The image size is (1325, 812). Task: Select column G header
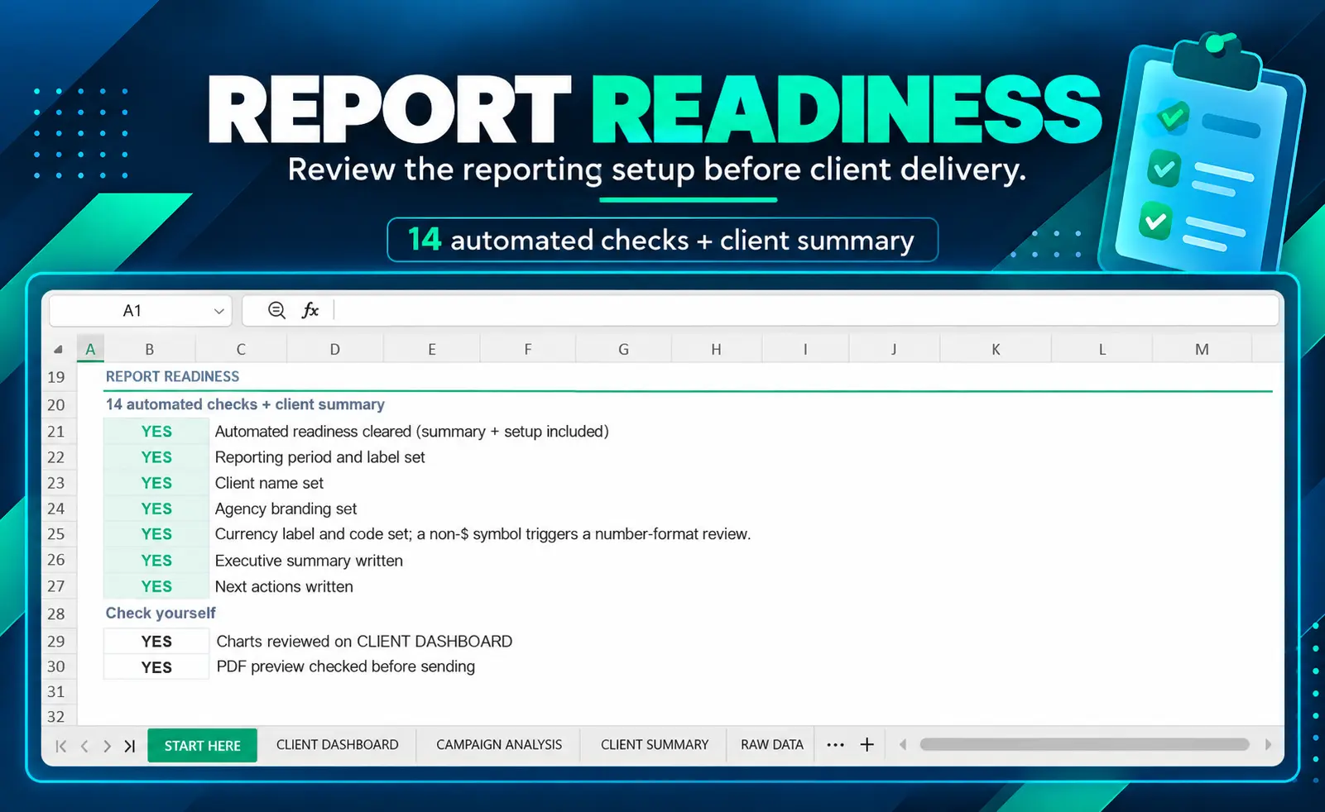[x=624, y=350]
